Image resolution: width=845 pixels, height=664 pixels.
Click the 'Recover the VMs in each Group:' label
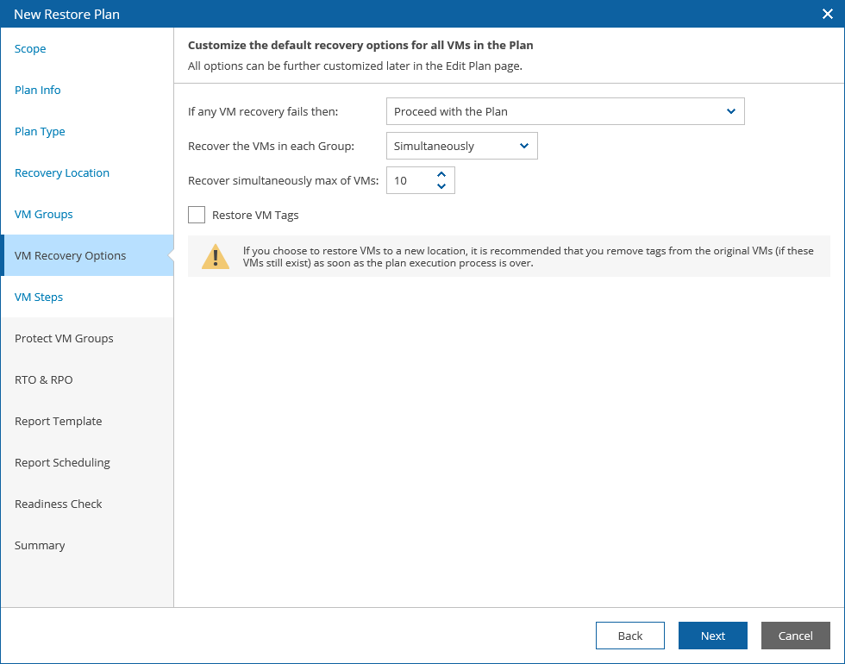[x=271, y=146]
